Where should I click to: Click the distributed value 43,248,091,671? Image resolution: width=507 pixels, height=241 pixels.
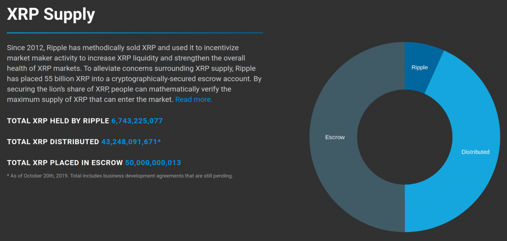(129, 142)
